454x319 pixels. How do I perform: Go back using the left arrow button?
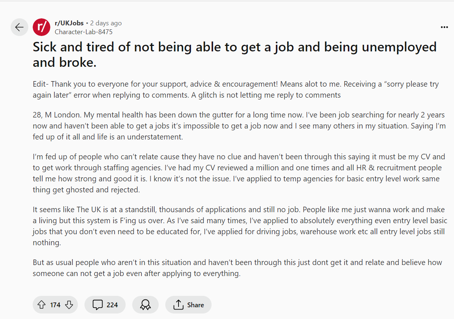click(19, 27)
